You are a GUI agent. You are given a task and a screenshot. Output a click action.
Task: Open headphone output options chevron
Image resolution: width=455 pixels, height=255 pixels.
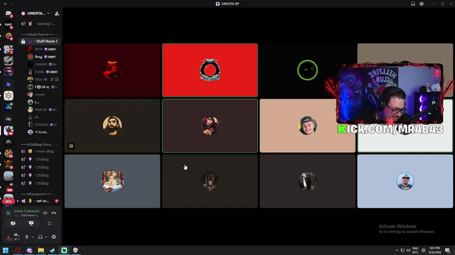(46, 237)
